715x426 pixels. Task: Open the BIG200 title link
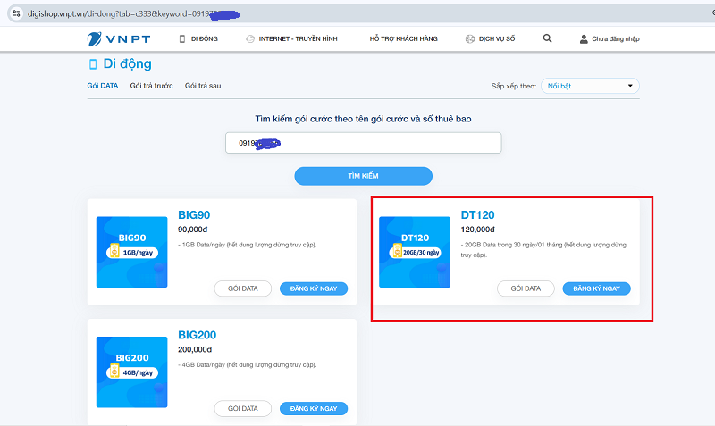tap(197, 335)
